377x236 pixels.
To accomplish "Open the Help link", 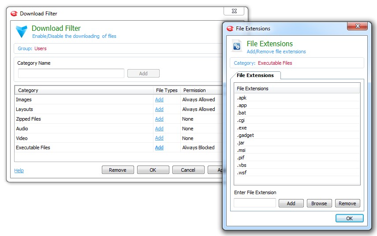I will 19,170.
